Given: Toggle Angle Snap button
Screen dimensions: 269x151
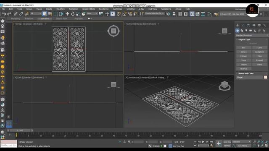Looking at the screenshot, I should [x=124, y=14].
